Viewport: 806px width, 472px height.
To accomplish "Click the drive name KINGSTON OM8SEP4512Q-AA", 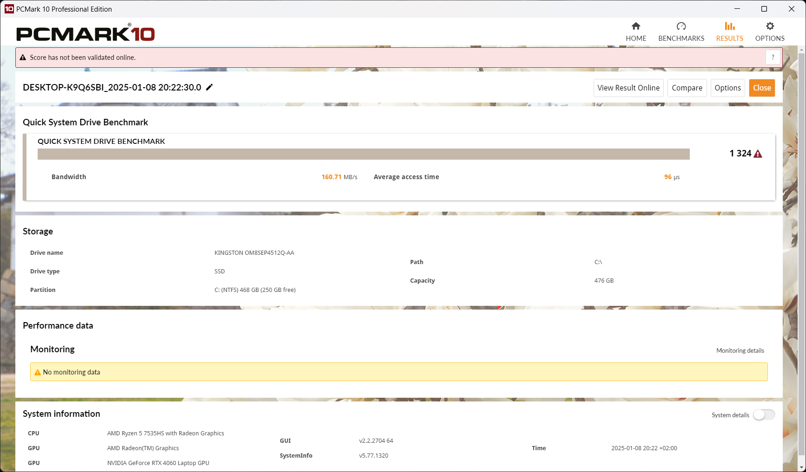I will coord(254,253).
